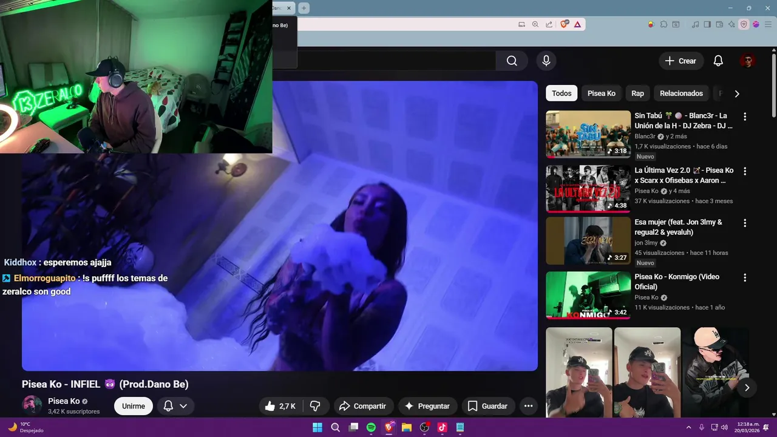The width and height of the screenshot is (777, 437).
Task: Show hidden system tray icons chevron
Action: click(x=688, y=427)
